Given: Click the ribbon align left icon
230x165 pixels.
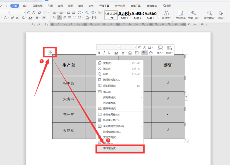Looking at the screenshot, I should pyautogui.click(x=54, y=18).
